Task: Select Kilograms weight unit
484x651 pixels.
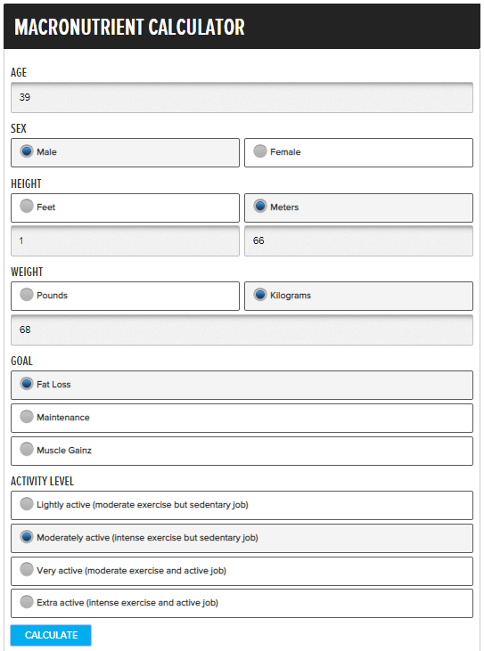Action: click(x=358, y=296)
